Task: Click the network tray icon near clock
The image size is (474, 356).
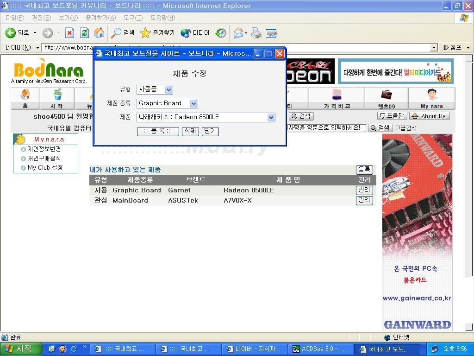Action: pyautogui.click(x=434, y=349)
